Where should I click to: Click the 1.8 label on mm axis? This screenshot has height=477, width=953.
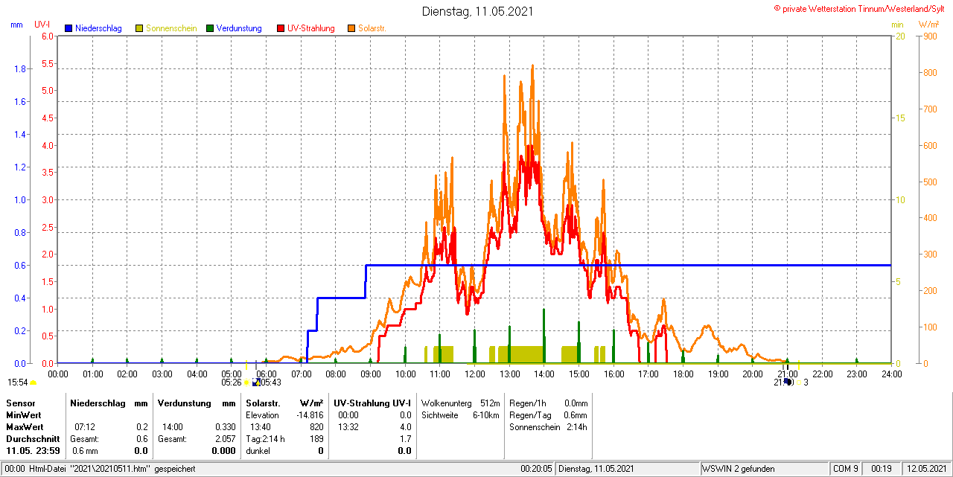click(20, 69)
